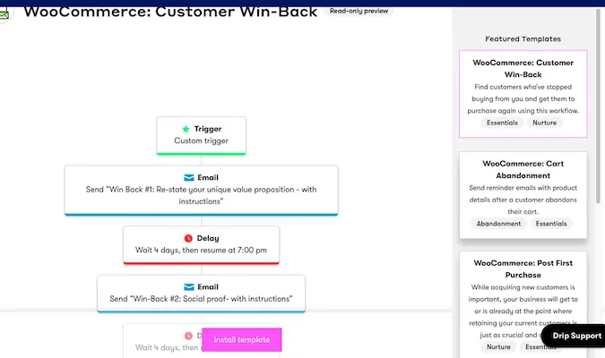Select the WooCommerce: Cart Abandonment template card
605x358 pixels.
(x=523, y=195)
